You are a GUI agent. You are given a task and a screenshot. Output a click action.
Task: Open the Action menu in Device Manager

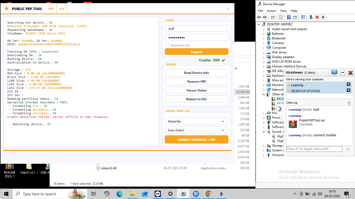[271, 11]
